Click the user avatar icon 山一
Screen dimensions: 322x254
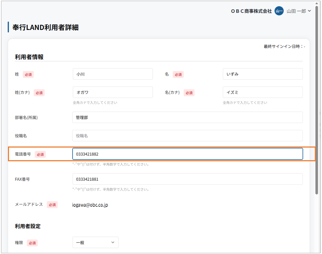[x=279, y=11]
